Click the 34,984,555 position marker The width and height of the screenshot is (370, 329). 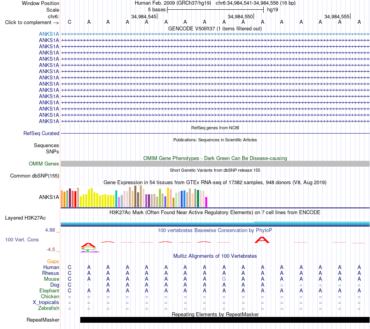(337, 16)
